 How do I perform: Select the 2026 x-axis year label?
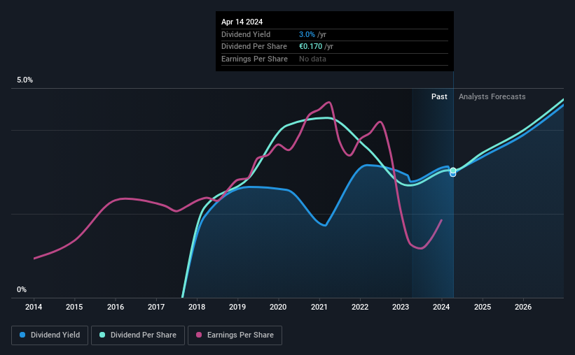click(523, 307)
